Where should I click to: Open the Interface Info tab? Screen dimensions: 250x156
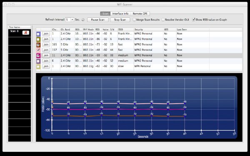(x=120, y=14)
